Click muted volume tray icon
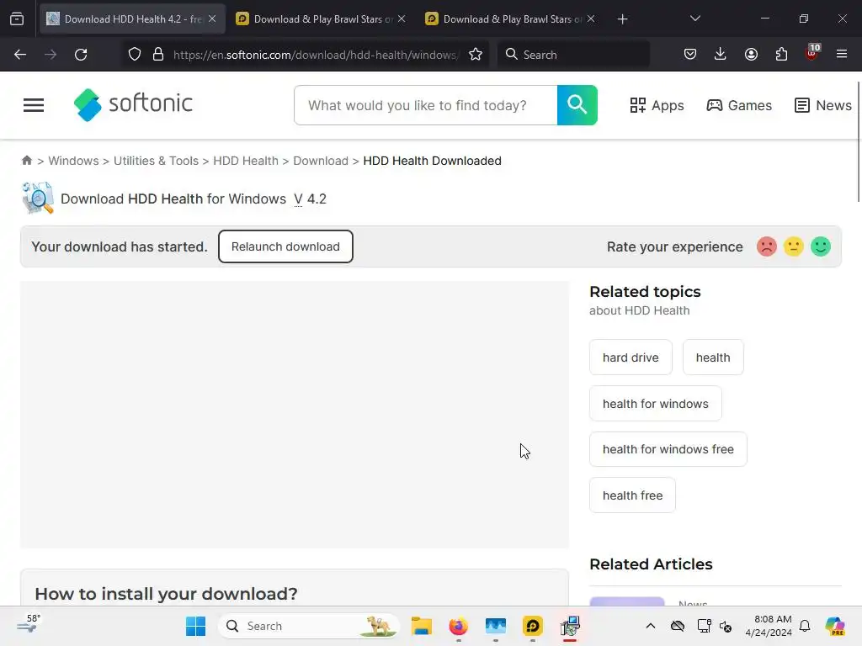 point(726,626)
